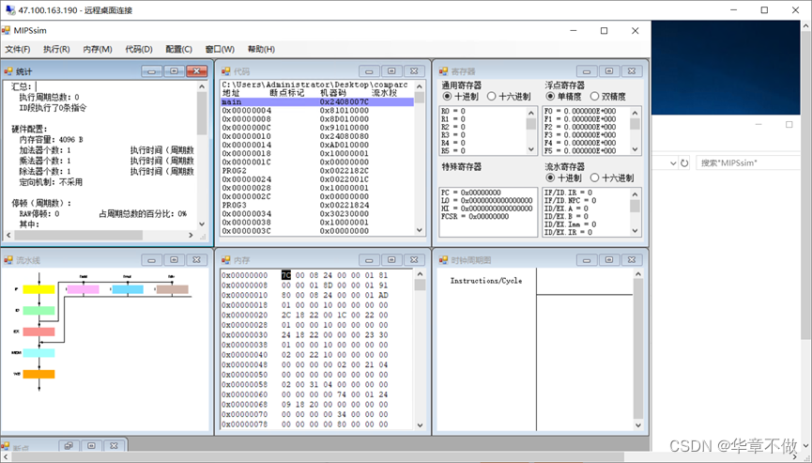Viewport: 812px width, 463px height.
Task: Click the MIPSsim application icon
Action: click(7, 31)
